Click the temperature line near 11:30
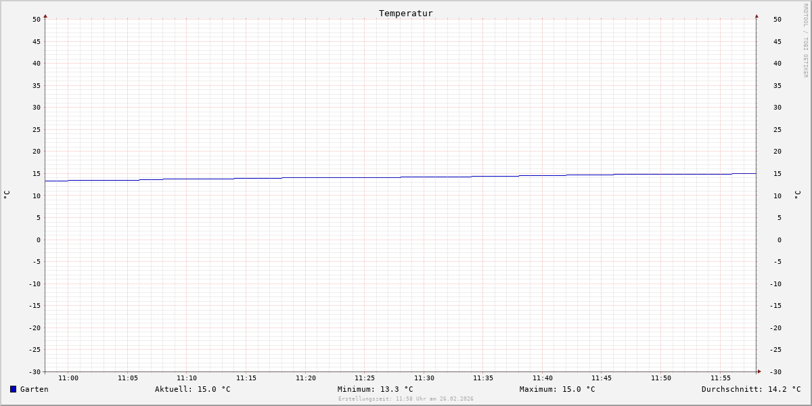Image resolution: width=812 pixels, height=406 pixels. click(x=424, y=177)
